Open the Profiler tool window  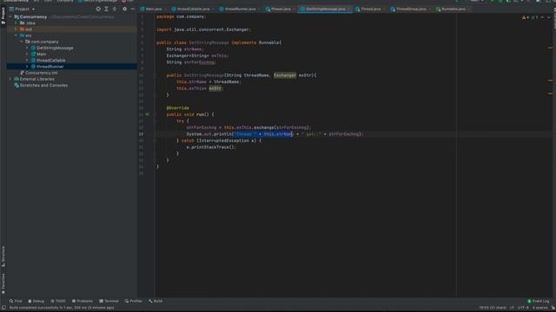[x=133, y=301]
